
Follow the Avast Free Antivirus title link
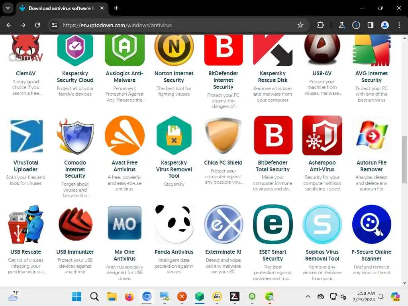coord(124,166)
